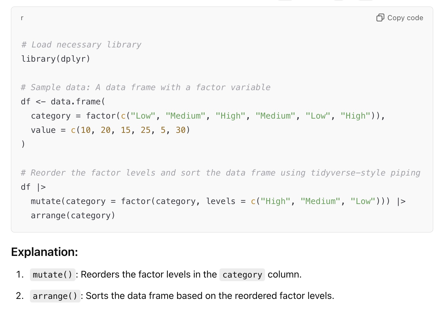Viewport: 440px width, 309px height.
Task: Click the first "Medium" string in factor
Action: 186,116
